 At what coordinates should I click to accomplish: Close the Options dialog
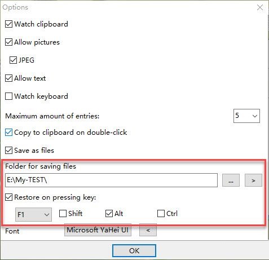[260, 7]
